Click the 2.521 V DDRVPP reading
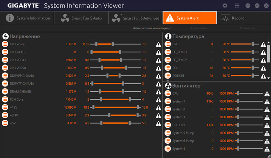Screen dimensions: 271x158 click(71, 76)
